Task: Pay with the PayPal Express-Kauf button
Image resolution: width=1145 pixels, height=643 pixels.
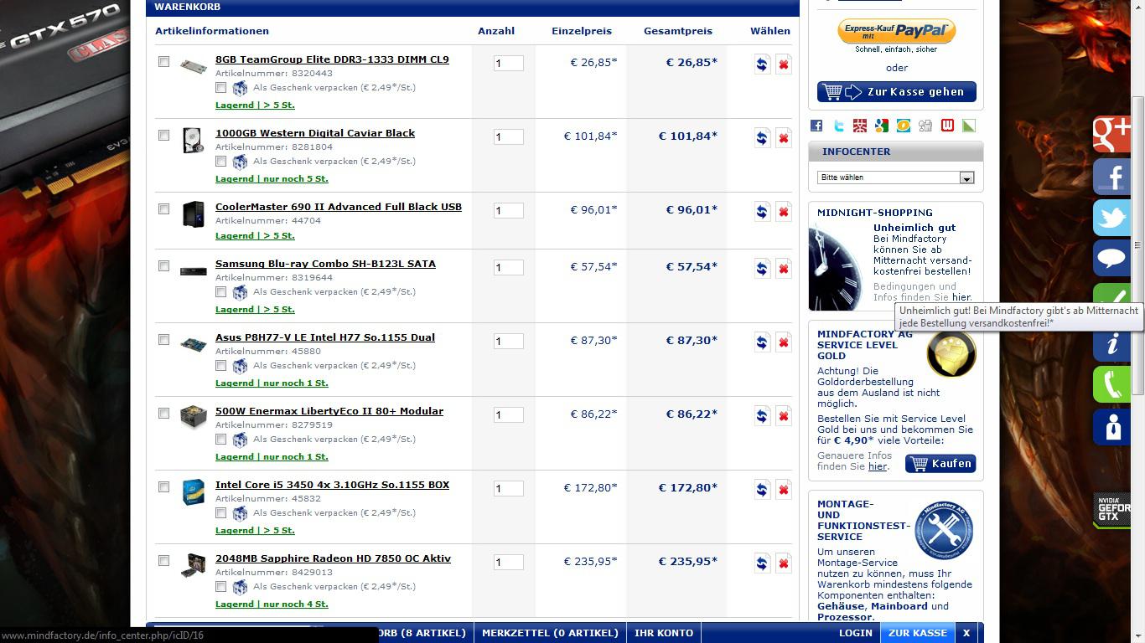Action: pos(897,32)
